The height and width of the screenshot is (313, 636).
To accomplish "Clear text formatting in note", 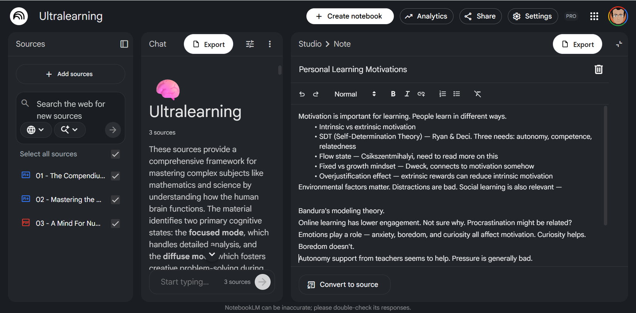I will 478,94.
